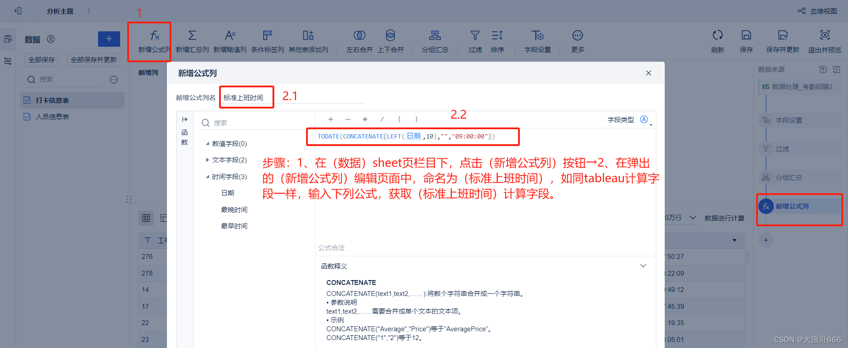Open the row count dropdown next to 万行
The width and height of the screenshot is (848, 348).
(693, 218)
